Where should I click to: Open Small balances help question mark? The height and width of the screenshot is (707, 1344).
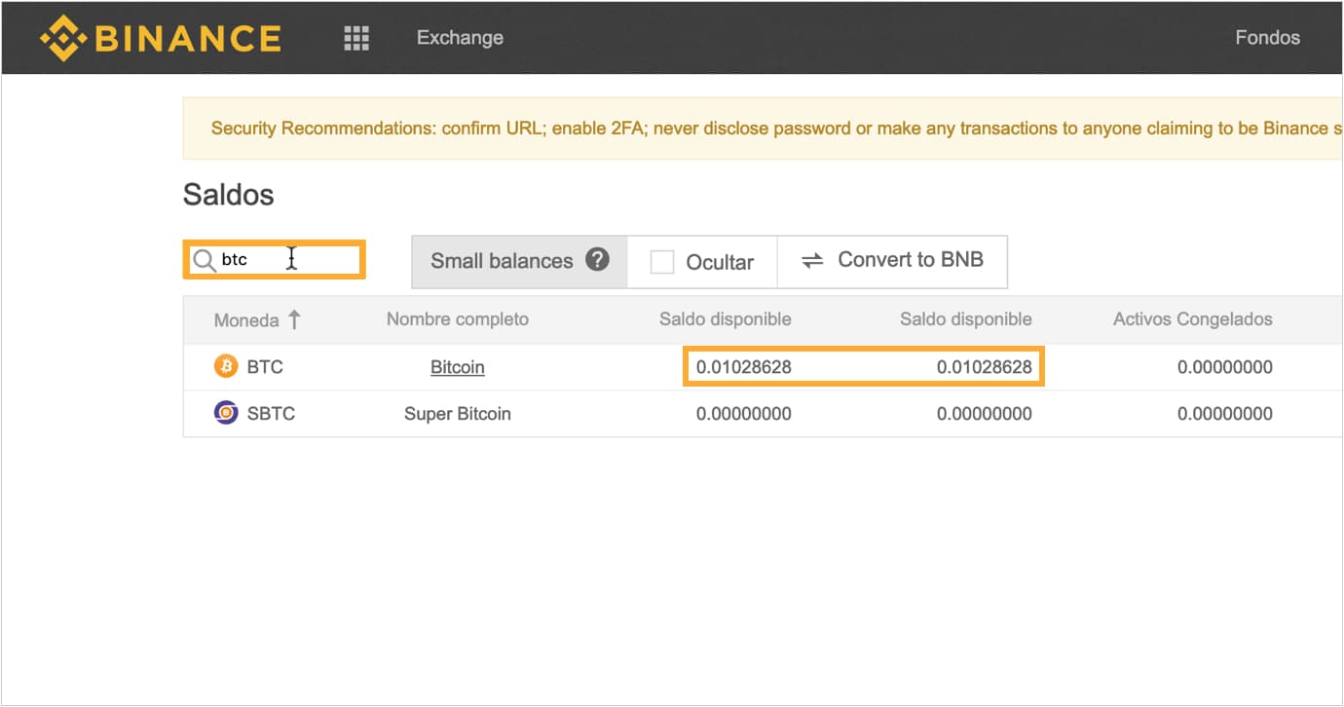pos(597,260)
